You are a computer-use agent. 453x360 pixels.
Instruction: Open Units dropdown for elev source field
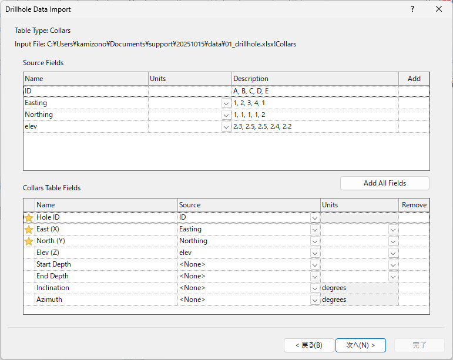[x=226, y=127]
